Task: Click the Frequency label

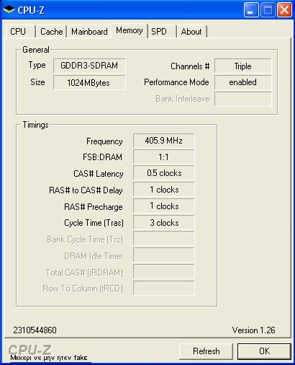Action: click(104, 141)
